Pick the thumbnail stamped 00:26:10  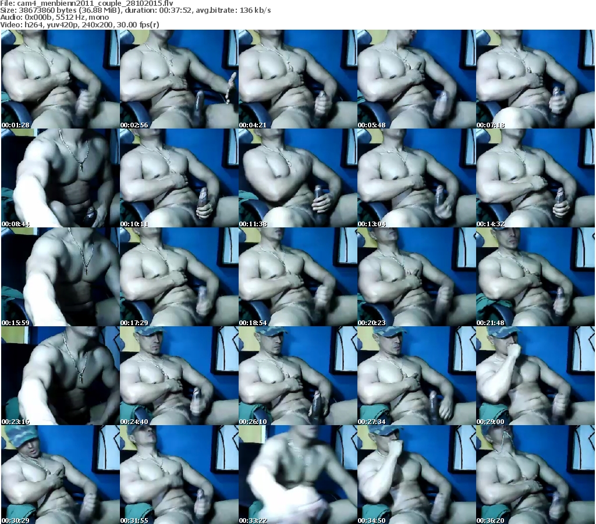tap(297, 376)
